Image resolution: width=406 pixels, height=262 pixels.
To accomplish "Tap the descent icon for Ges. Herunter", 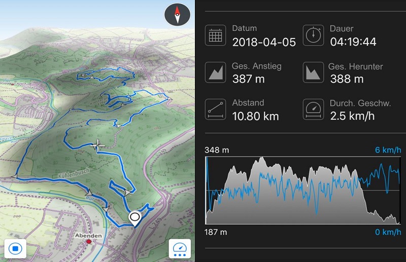I will [x=313, y=72].
